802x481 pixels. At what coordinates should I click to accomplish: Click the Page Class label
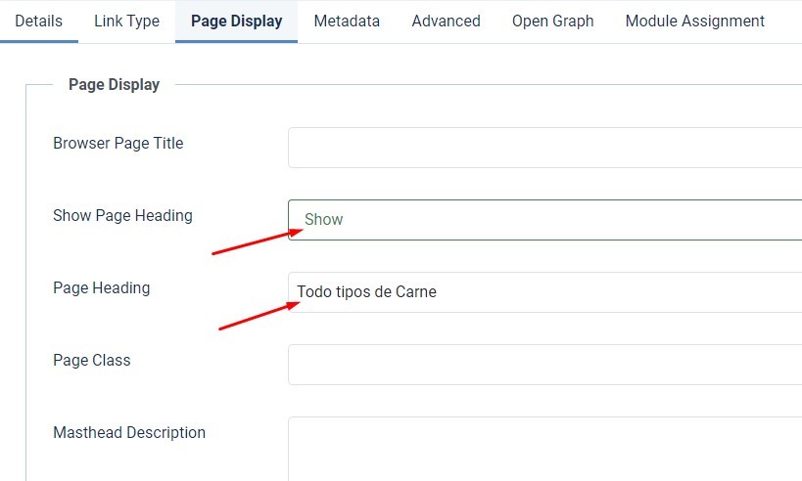(x=91, y=361)
